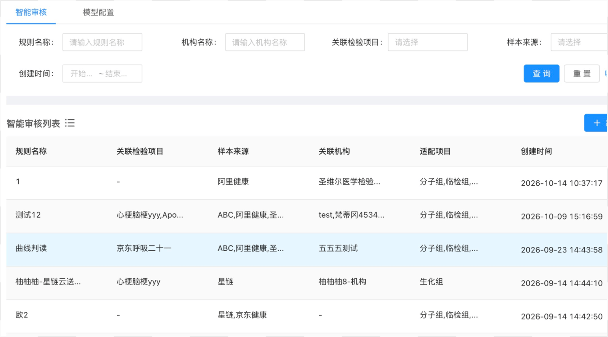Image resolution: width=608 pixels, height=337 pixels.
Task: Click 阿里健康 sample source cell
Action: point(233,182)
